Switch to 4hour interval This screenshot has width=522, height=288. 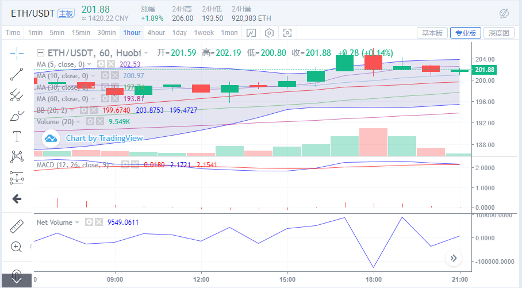click(156, 33)
